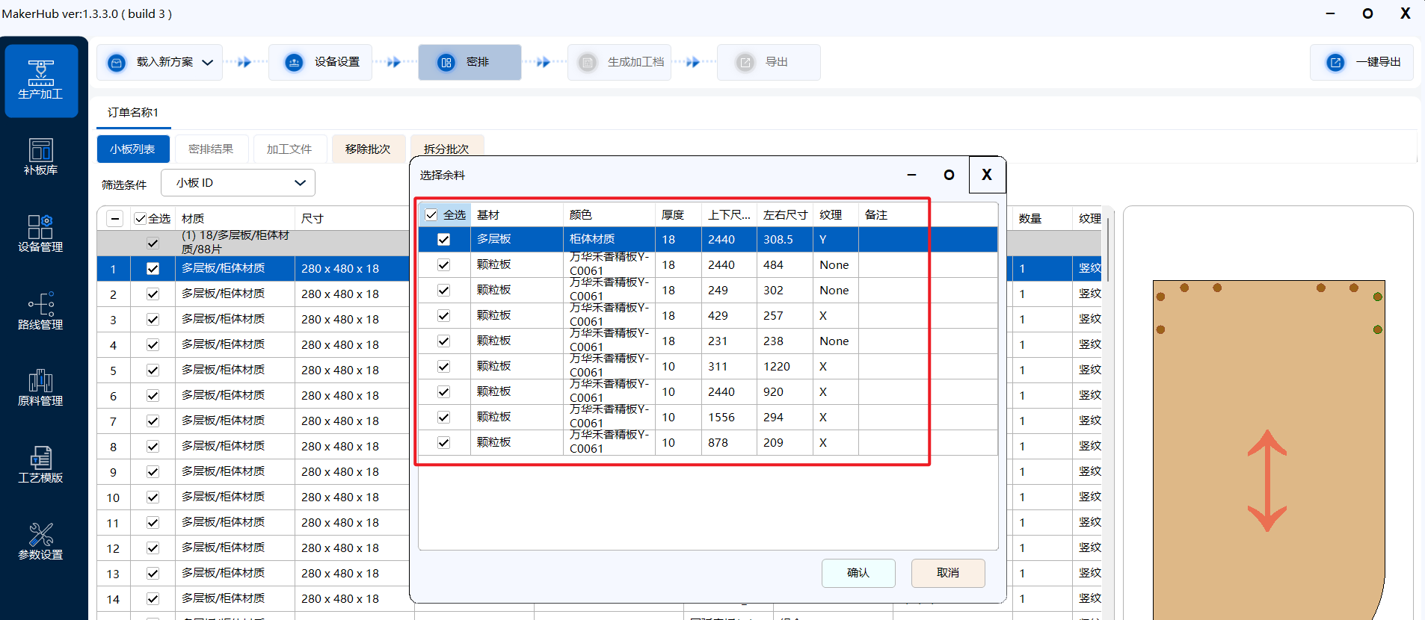The width and height of the screenshot is (1425, 620).
Task: Expand the 载入新方案 dropdown arrow
Action: (208, 63)
